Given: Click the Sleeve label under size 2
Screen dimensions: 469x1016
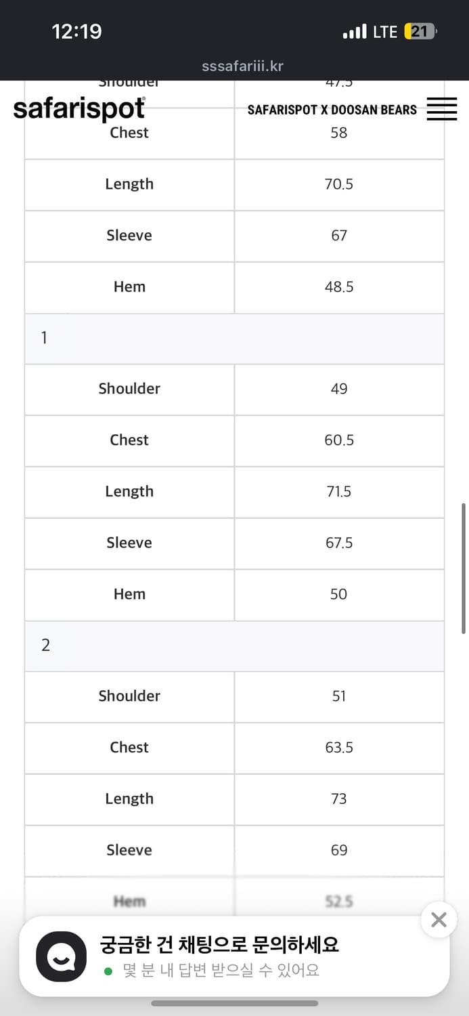Looking at the screenshot, I should coord(129,850).
